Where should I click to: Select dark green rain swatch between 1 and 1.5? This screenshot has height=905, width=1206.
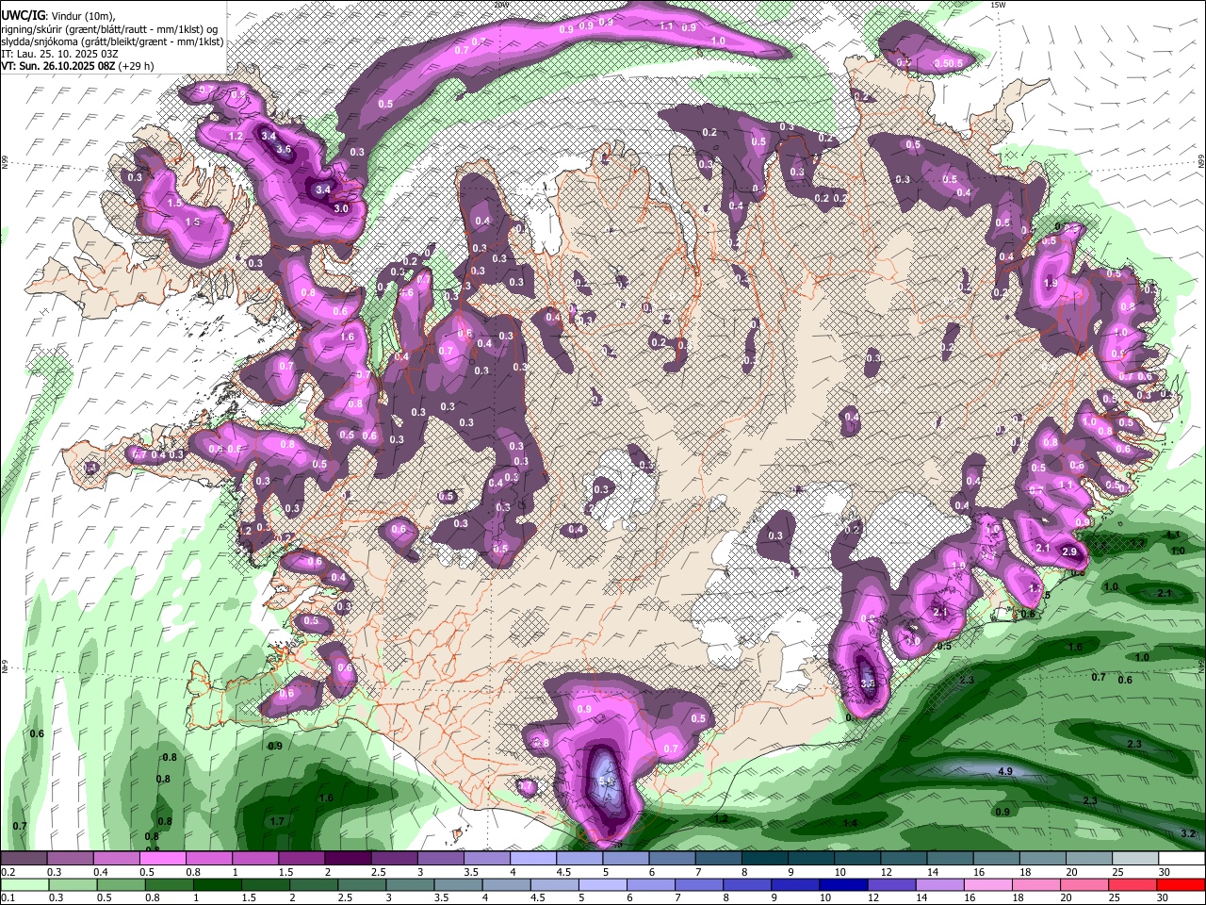[217, 885]
